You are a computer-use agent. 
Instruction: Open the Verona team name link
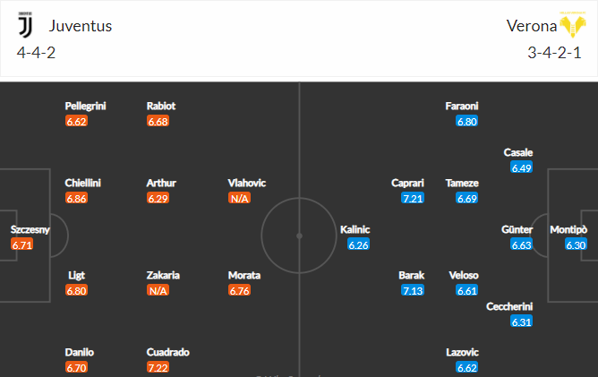(532, 26)
